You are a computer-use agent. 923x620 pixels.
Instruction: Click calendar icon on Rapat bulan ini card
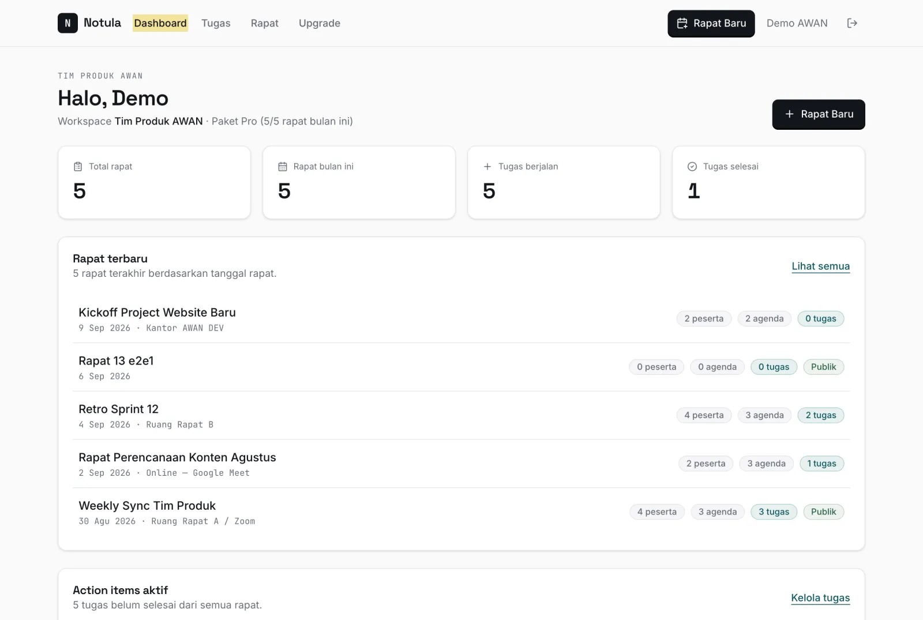[283, 167]
